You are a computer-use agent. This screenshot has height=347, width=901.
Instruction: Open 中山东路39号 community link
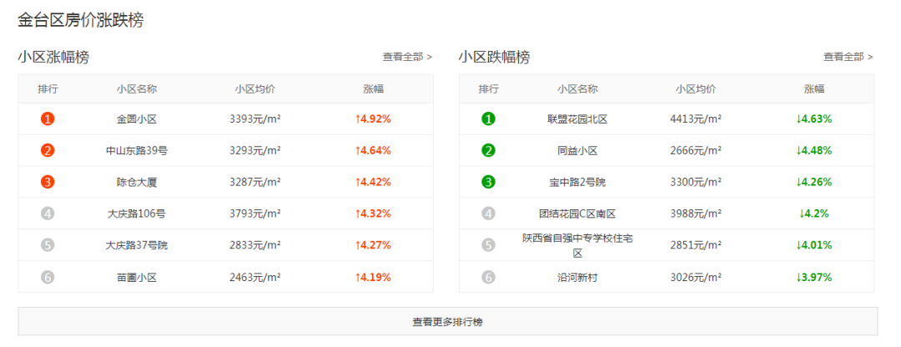137,151
